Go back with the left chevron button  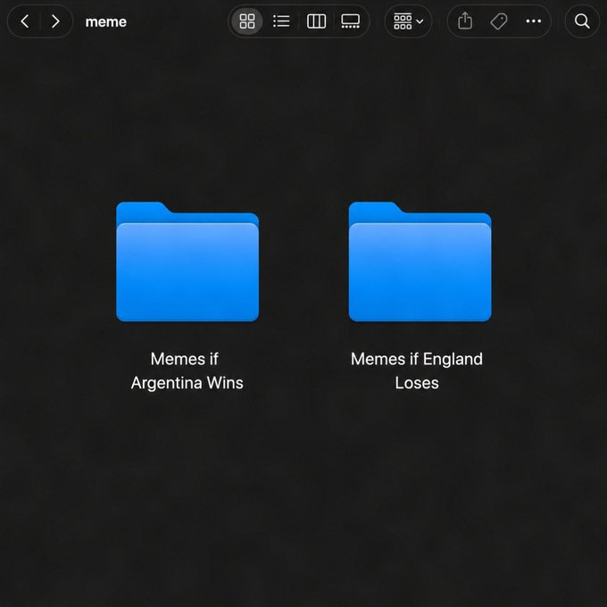(25, 21)
